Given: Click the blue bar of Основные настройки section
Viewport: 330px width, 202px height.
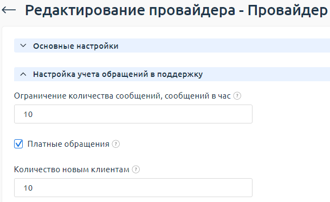Looking at the screenshot, I should click(172, 45).
